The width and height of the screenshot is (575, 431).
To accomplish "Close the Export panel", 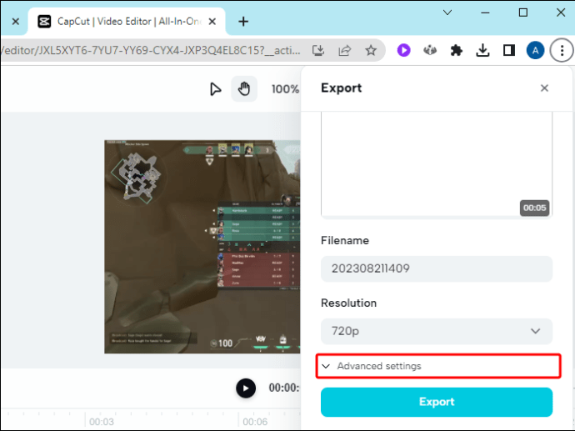I will coord(544,88).
